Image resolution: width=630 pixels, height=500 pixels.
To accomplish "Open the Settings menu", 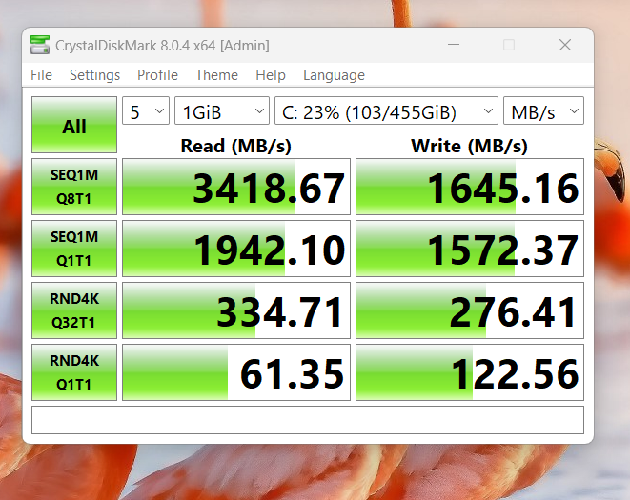I will coord(94,75).
